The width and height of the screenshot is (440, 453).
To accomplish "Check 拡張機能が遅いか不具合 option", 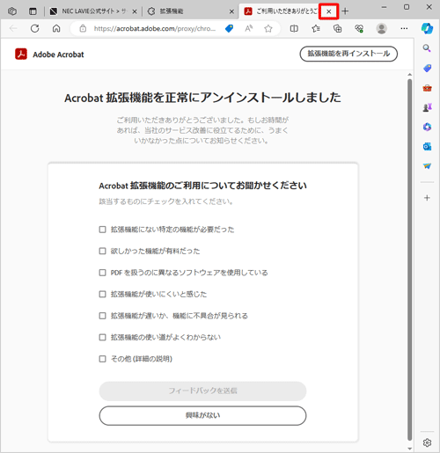I will tap(102, 316).
